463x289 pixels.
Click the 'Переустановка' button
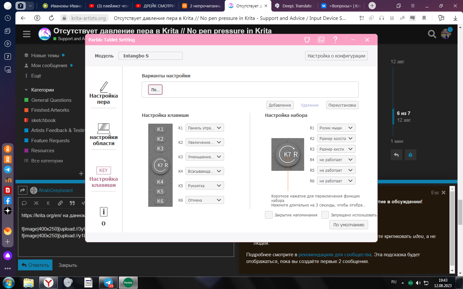[x=342, y=105]
